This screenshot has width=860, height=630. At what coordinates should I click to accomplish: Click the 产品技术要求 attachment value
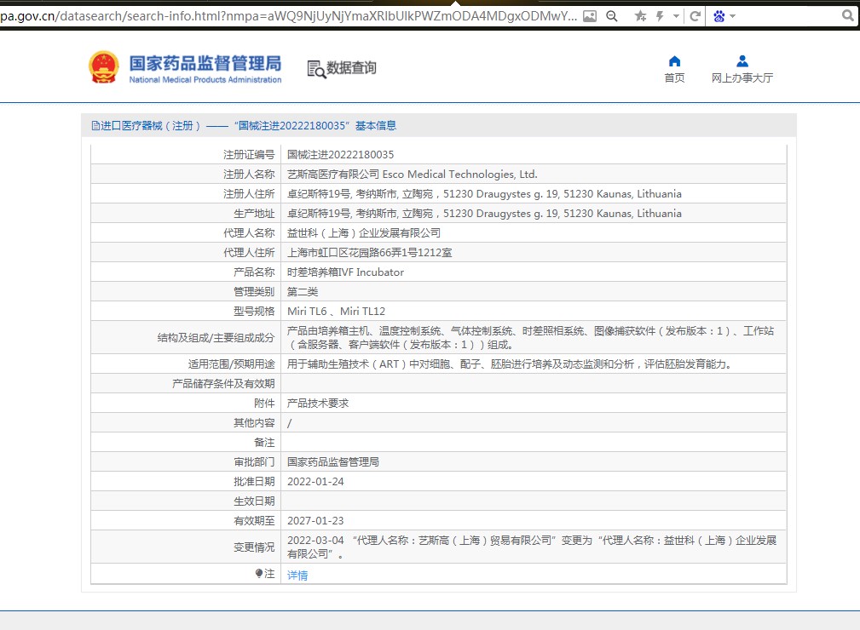point(318,404)
